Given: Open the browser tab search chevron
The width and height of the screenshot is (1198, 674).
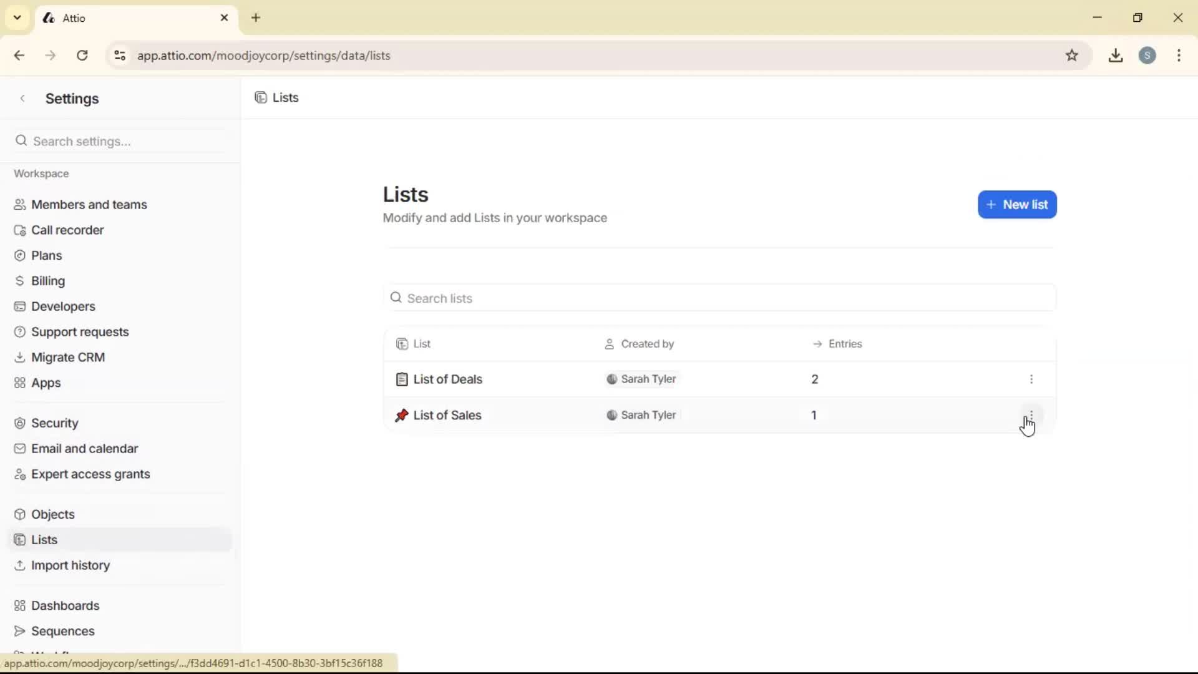Looking at the screenshot, I should [17, 17].
